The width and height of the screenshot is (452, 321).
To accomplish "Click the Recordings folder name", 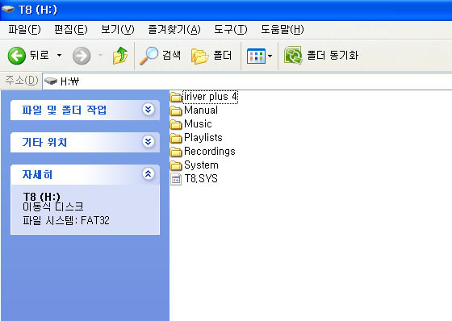I will pos(210,152).
